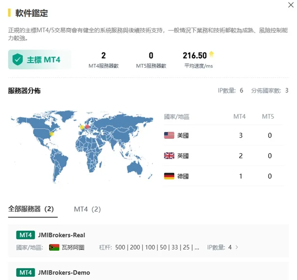Click the world server distribution map
The width and height of the screenshot is (297, 280).
coord(82,147)
